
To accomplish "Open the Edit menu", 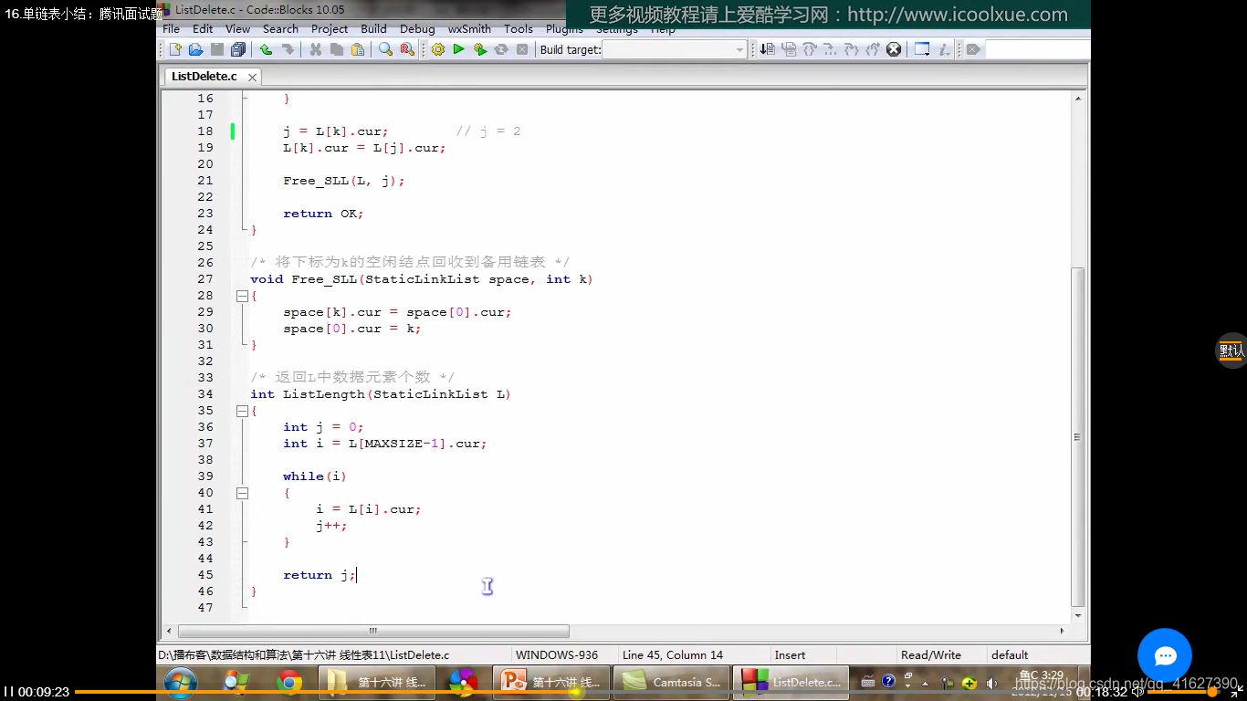I will [x=203, y=29].
